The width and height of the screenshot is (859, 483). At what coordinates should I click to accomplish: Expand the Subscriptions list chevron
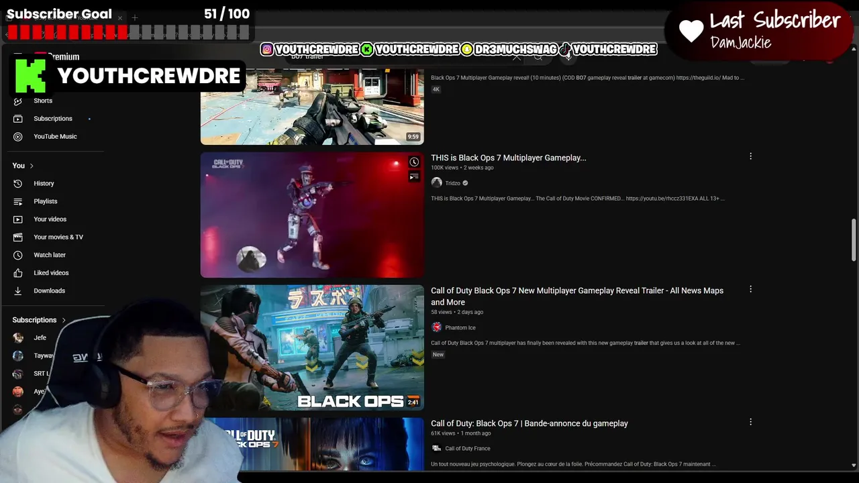[64, 320]
